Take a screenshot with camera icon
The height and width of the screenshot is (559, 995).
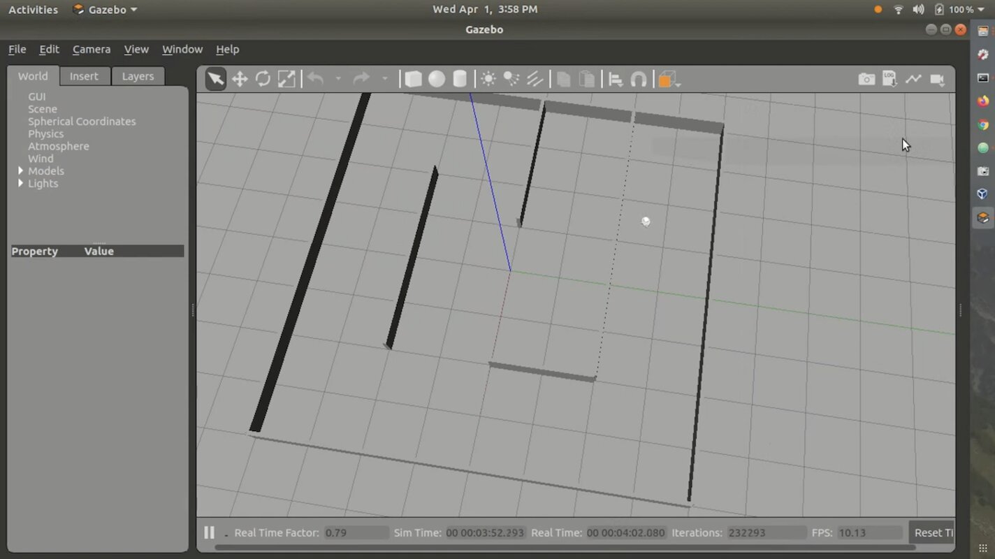pyautogui.click(x=866, y=79)
